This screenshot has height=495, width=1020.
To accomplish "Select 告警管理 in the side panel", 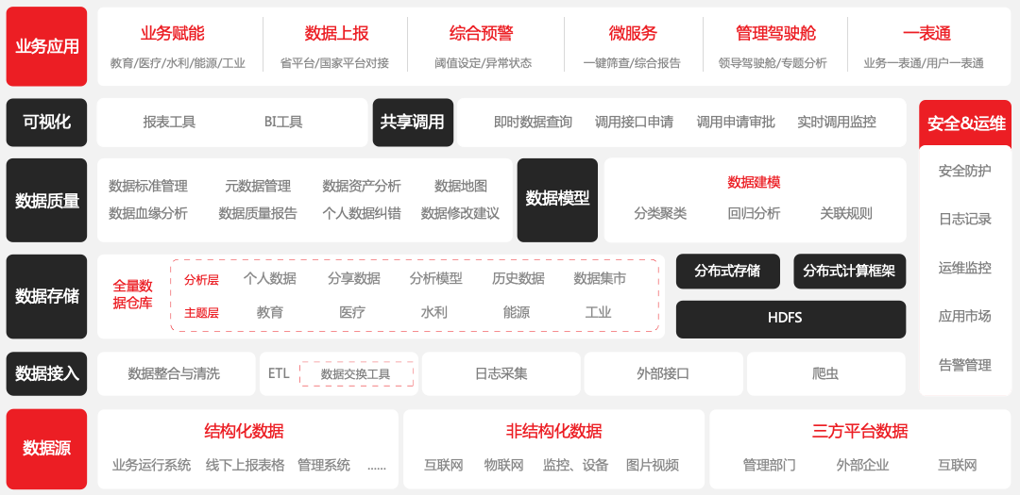I will (x=964, y=365).
